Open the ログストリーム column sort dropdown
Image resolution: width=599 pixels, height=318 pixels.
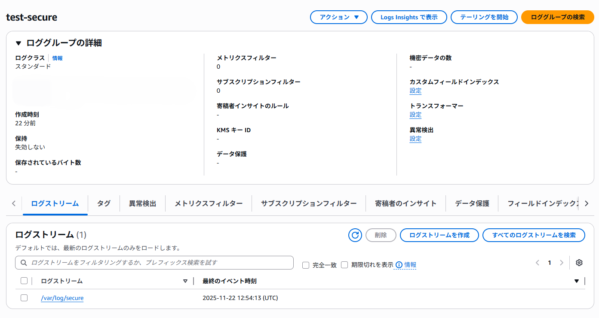(x=185, y=281)
